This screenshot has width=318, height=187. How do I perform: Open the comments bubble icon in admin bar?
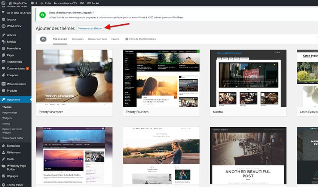point(33,3)
